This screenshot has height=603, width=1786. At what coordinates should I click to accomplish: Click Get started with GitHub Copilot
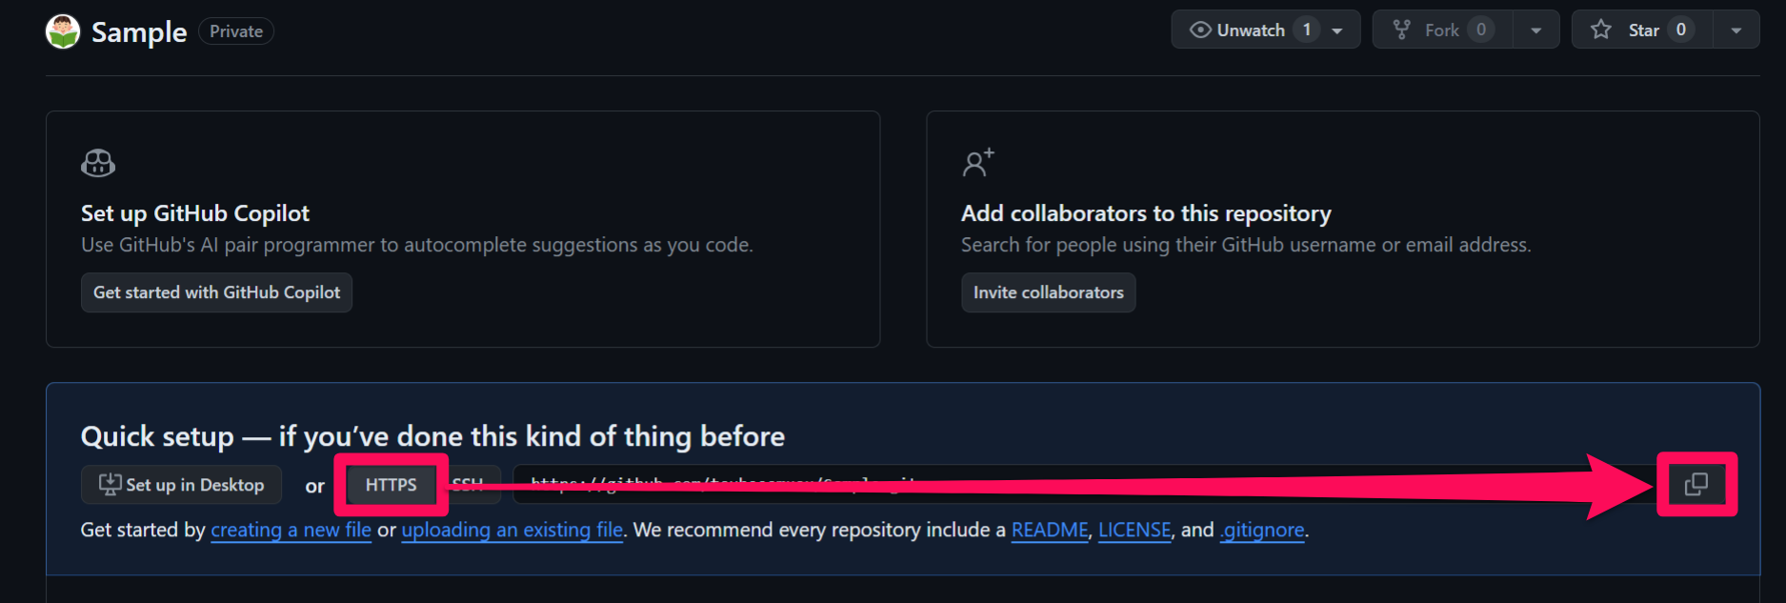(216, 292)
